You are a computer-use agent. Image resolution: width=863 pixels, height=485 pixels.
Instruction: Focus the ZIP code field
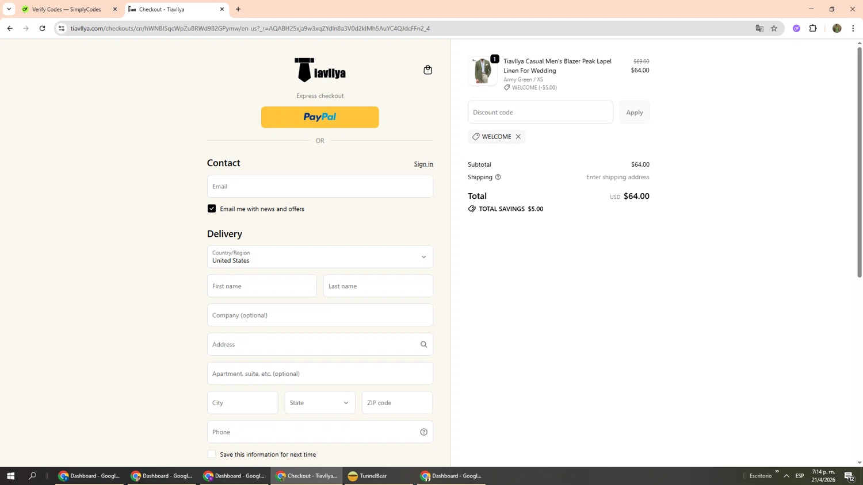pyautogui.click(x=397, y=403)
